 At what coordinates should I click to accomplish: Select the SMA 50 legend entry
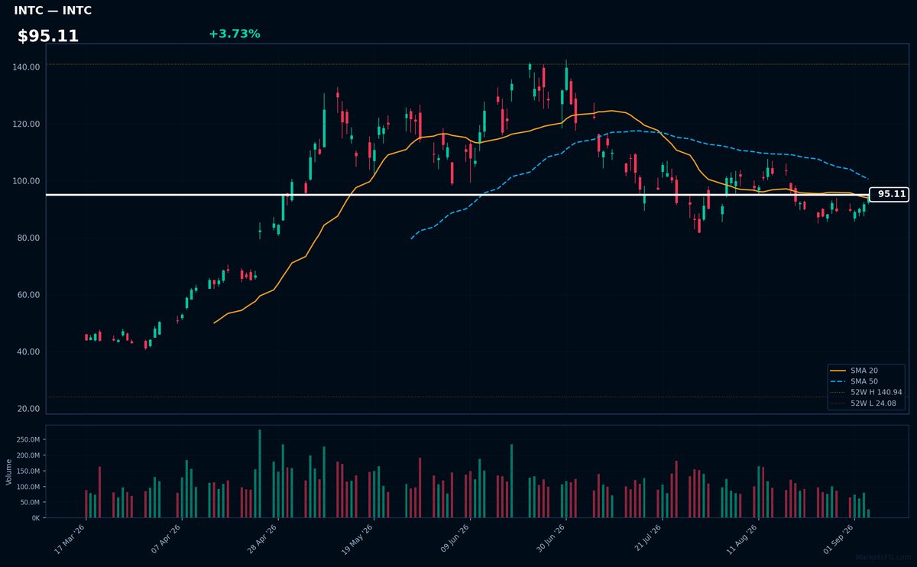tap(864, 381)
